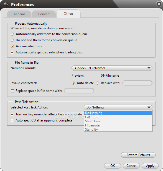Click the Cancel button
The image size is (163, 171).
(131, 166)
